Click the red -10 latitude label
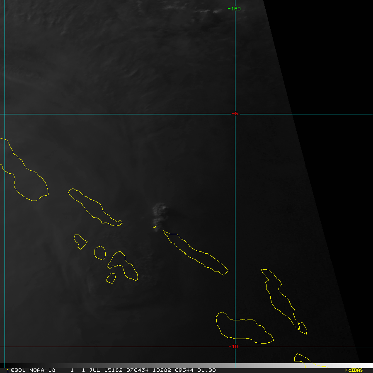Screen dimensions: 373x373 pyautogui.click(x=233, y=346)
